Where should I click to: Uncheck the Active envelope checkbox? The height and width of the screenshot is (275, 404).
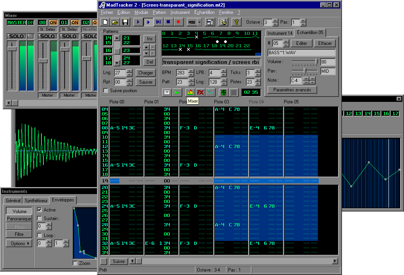tap(39, 210)
